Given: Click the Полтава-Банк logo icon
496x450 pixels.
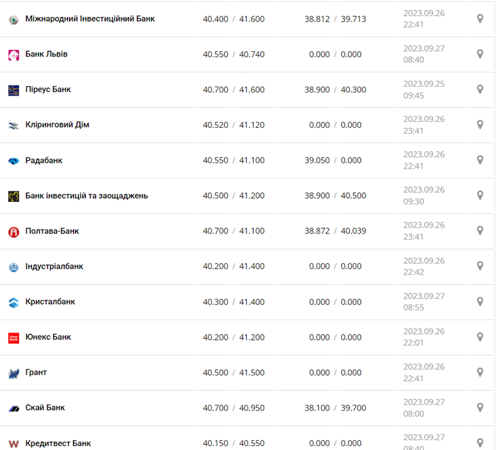Looking at the screenshot, I should (14, 232).
